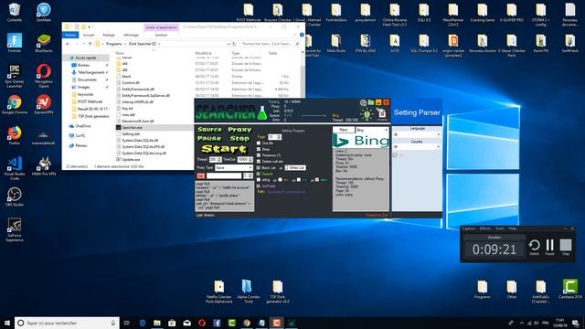585x329 pixels.
Task: Click the document icon beside the lightbulb
Action: pyautogui.click(x=382, y=113)
